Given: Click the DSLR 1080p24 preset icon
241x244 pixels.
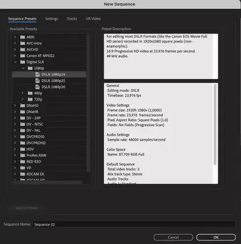Looking at the screenshot, I should (38, 75).
